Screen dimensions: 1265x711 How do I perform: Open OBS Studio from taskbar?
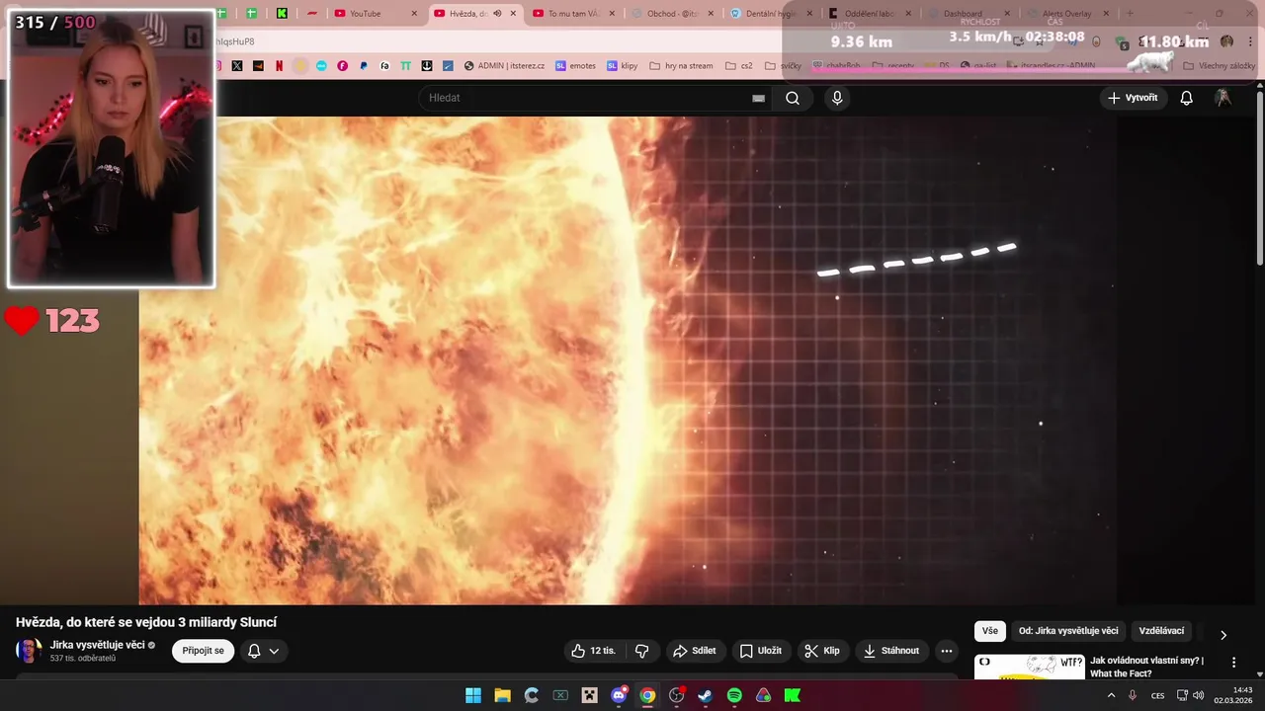(676, 695)
